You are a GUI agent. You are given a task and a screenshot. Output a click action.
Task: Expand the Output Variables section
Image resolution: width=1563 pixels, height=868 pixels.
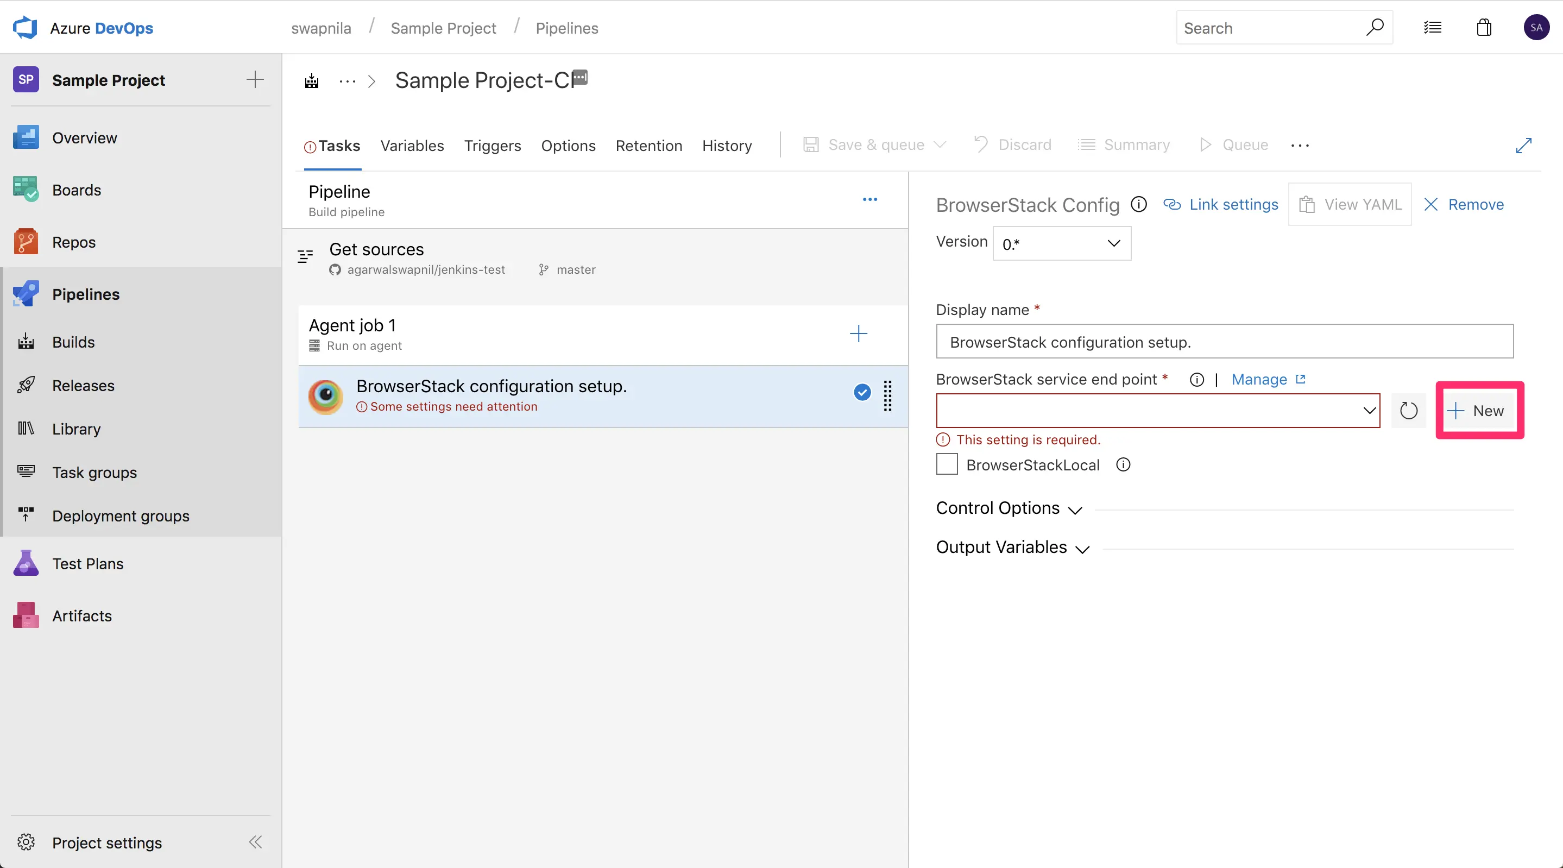1013,548
